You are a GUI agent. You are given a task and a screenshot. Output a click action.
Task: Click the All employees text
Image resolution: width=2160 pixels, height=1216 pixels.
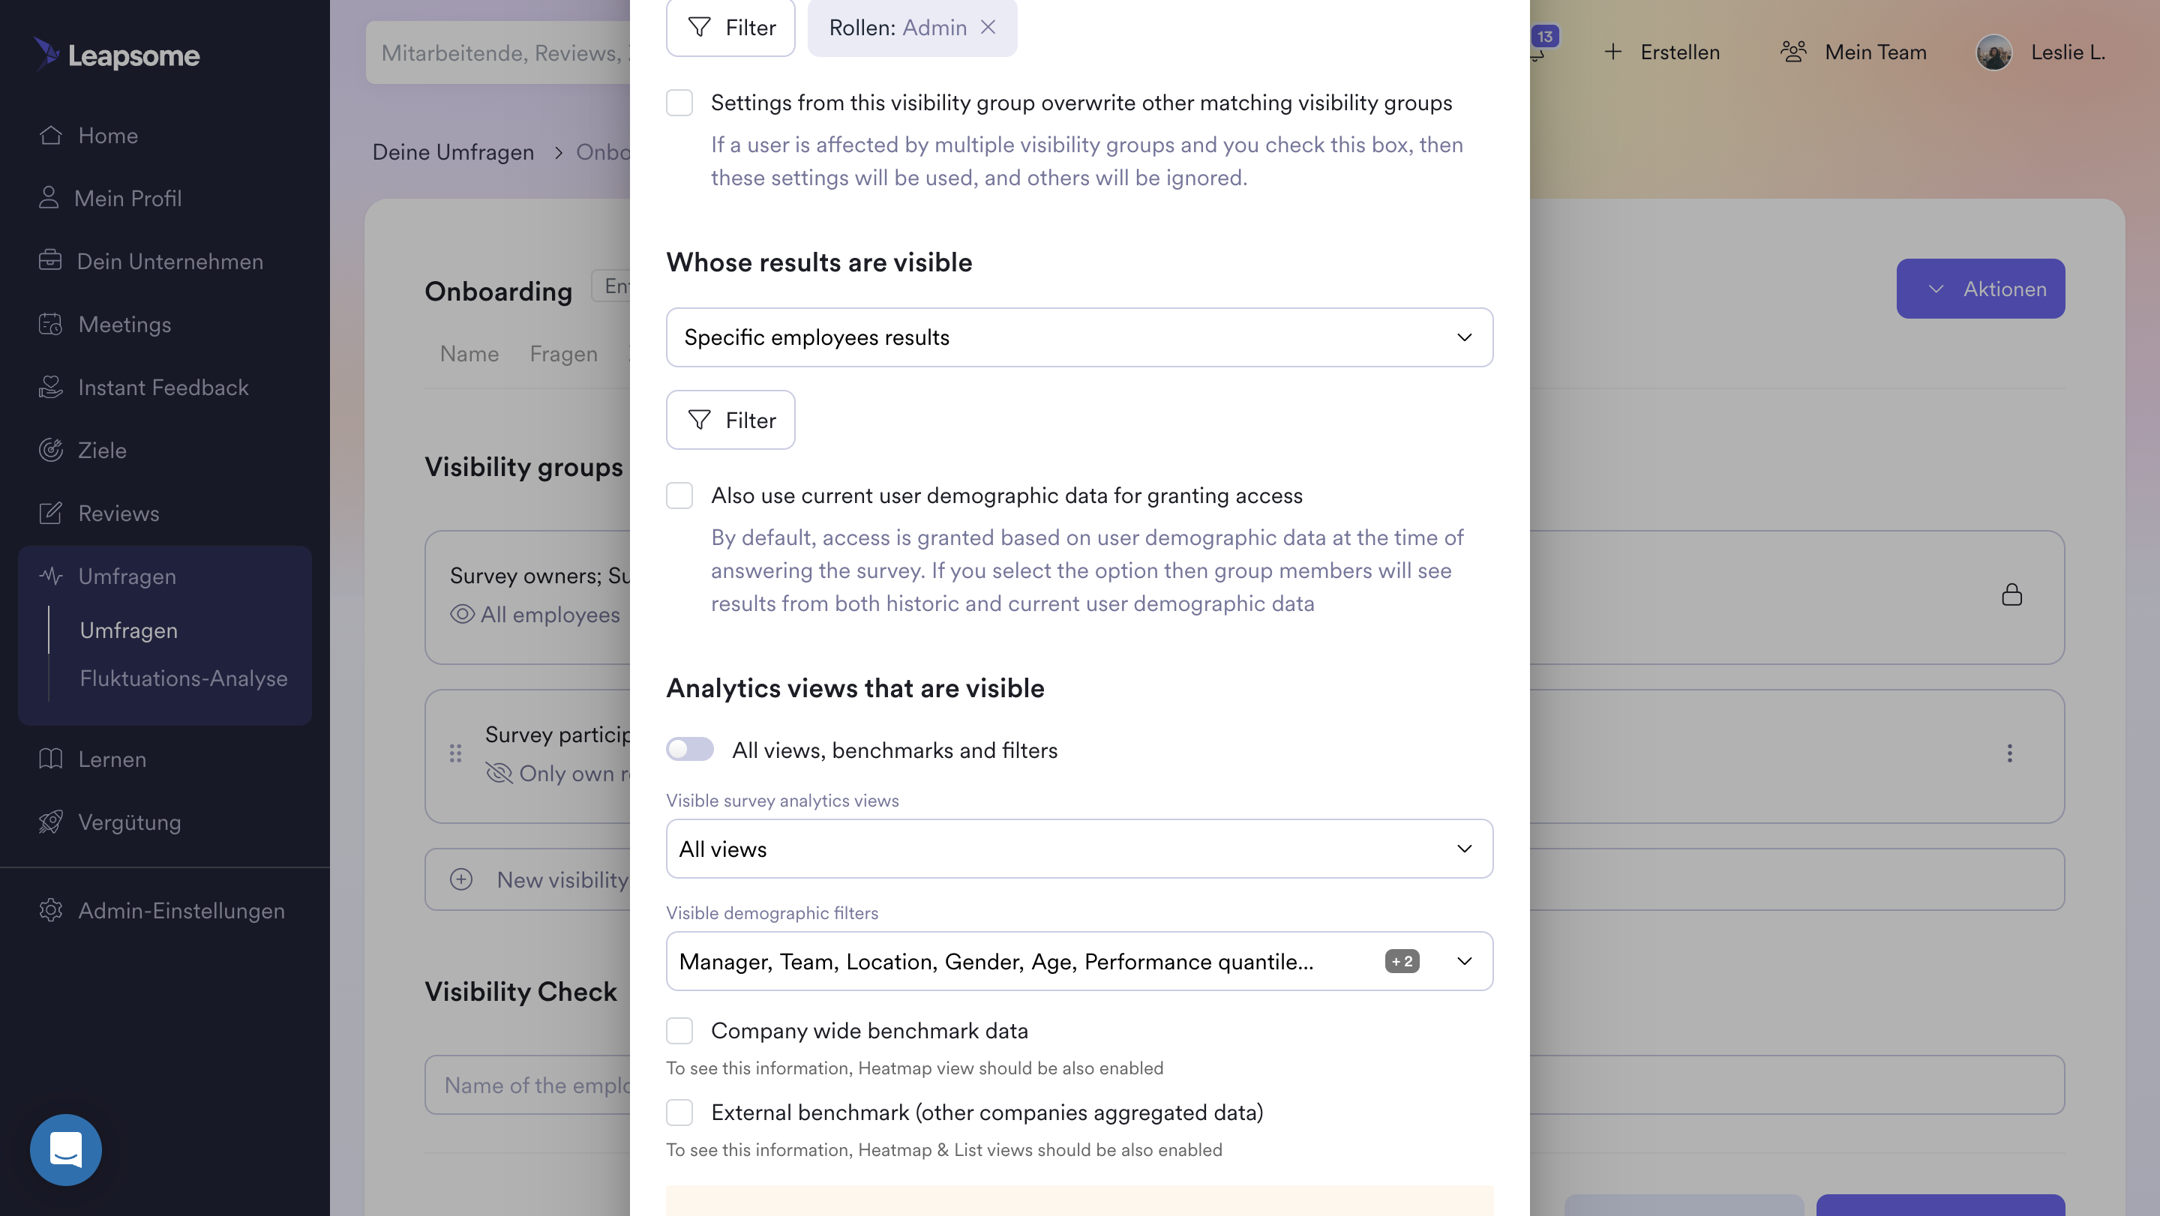(550, 614)
